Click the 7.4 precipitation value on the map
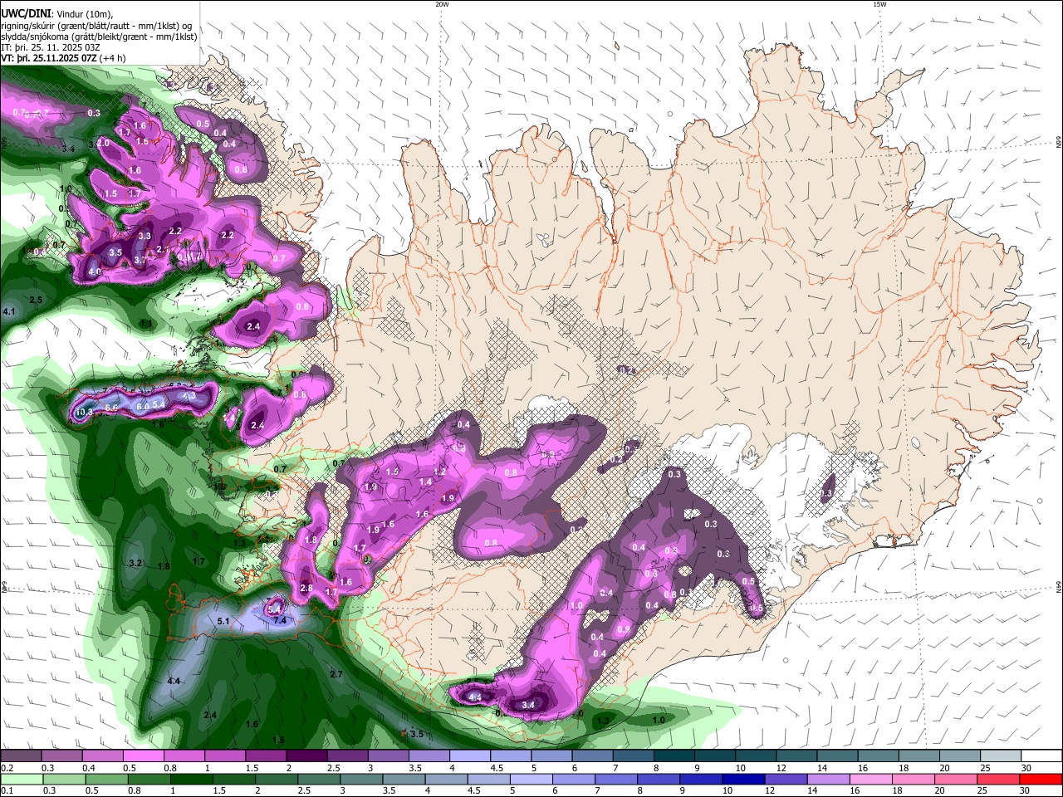This screenshot has width=1063, height=797. point(280,620)
